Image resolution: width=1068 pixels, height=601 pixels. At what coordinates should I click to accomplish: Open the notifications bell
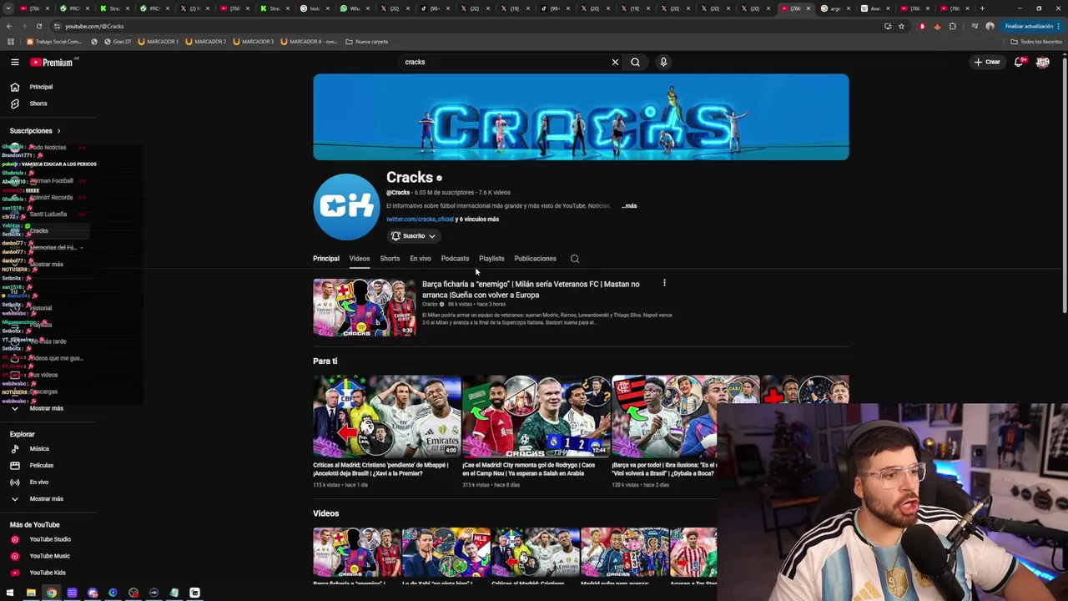[x=1018, y=62]
